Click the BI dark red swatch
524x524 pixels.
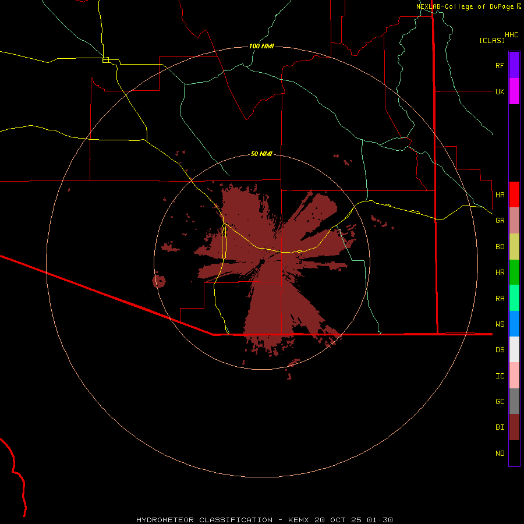click(514, 427)
